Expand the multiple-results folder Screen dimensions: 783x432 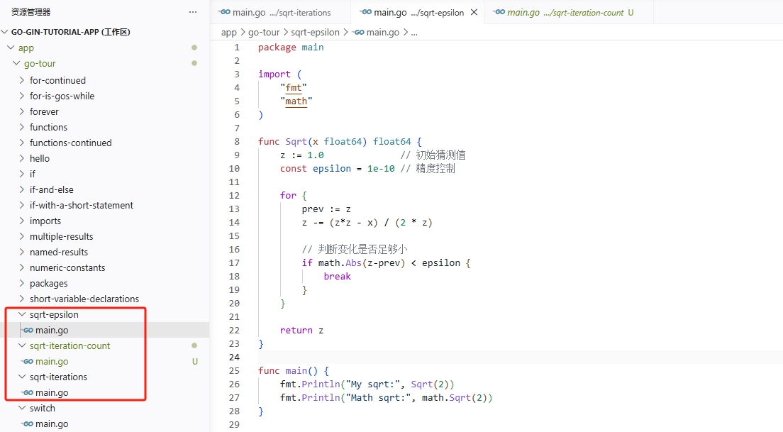[x=21, y=236]
